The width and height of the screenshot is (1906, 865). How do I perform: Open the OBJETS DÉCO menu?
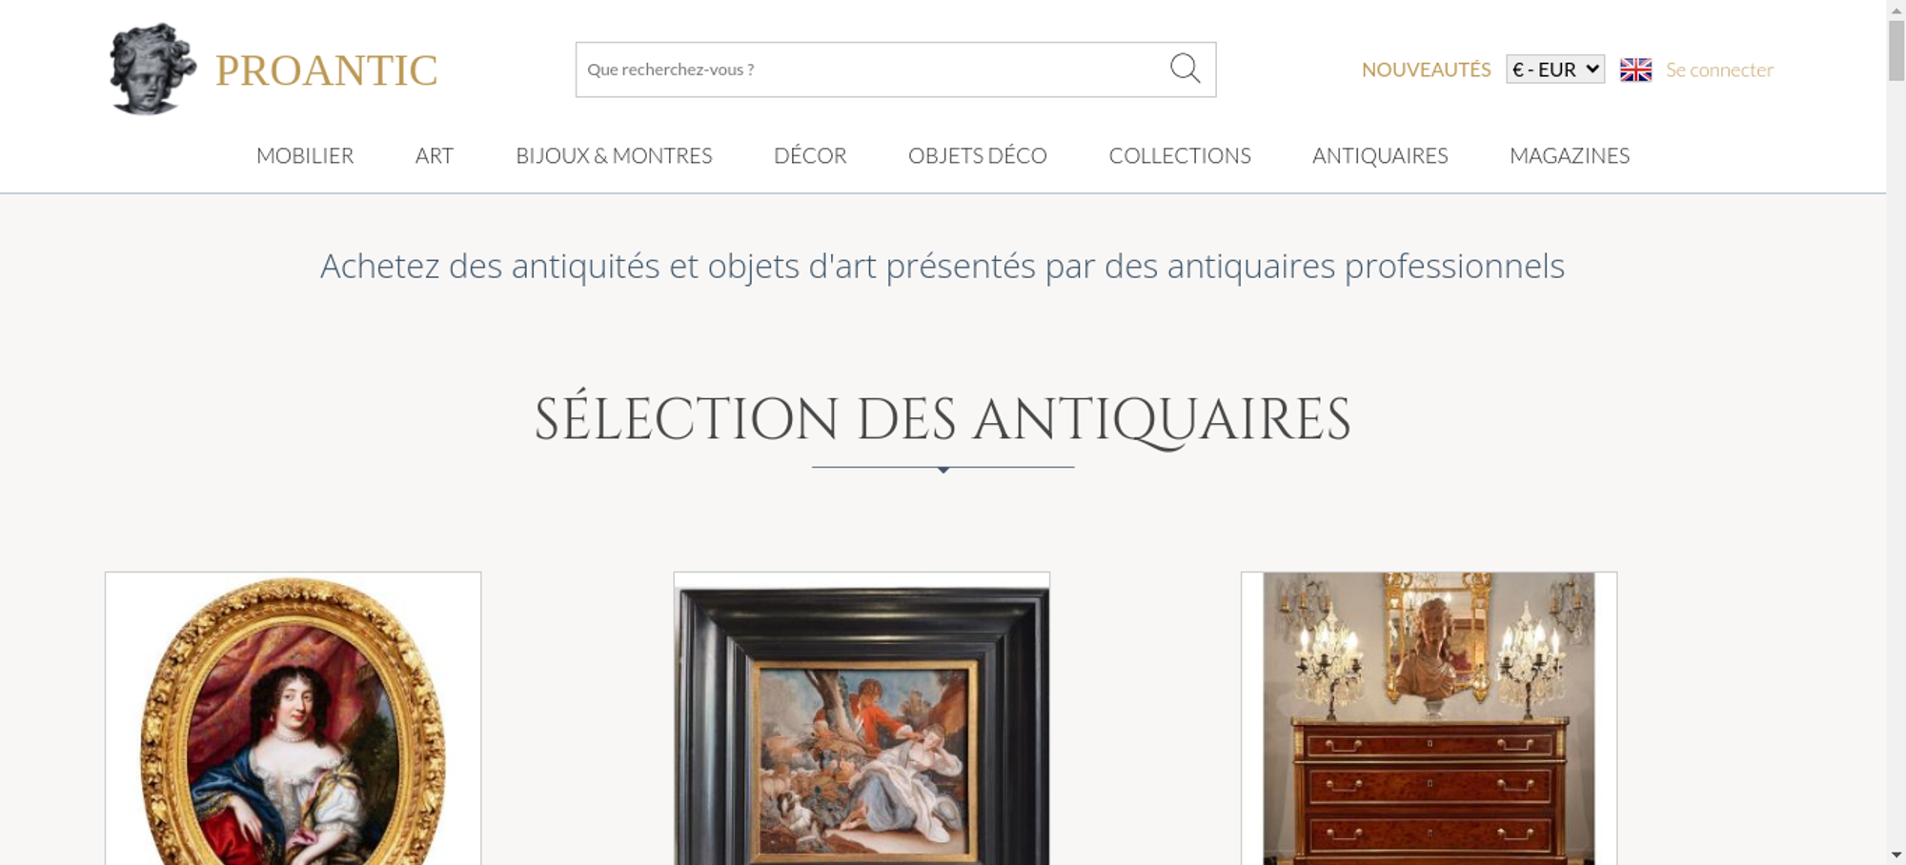coord(978,155)
